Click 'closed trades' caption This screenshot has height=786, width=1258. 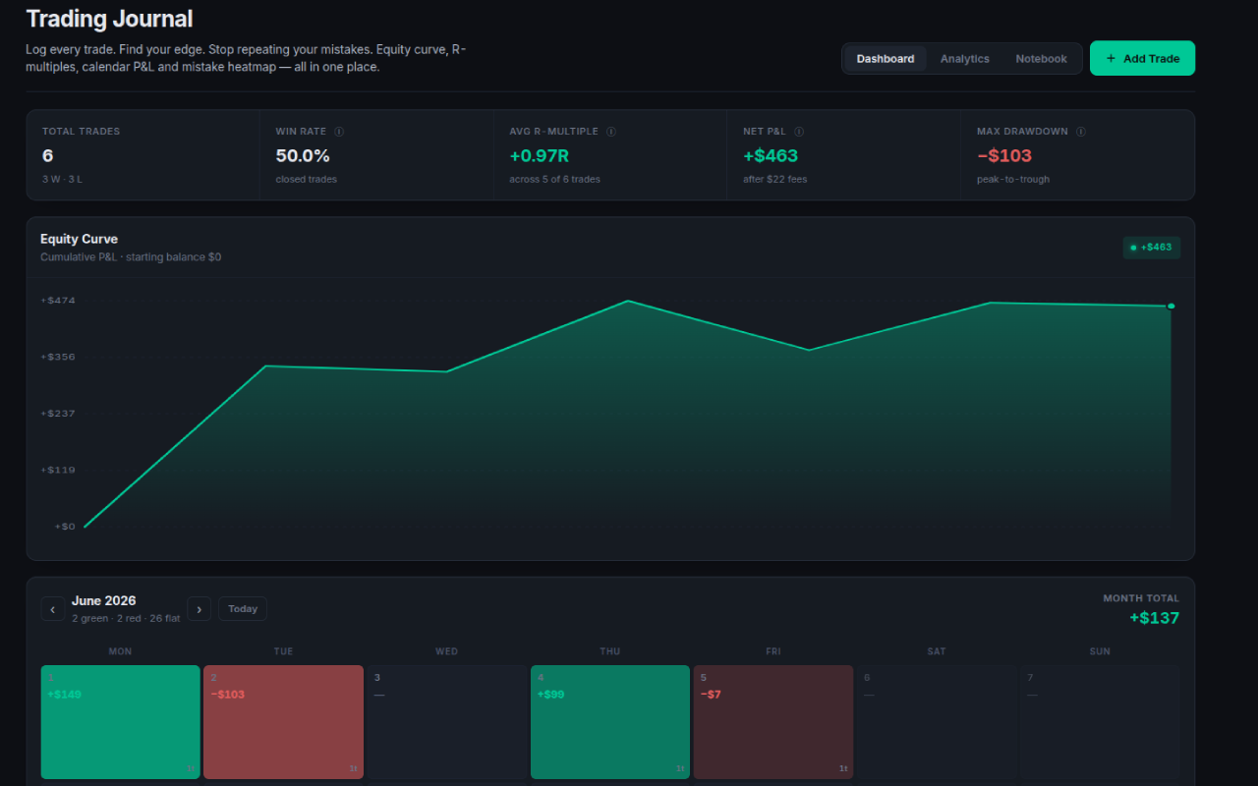[307, 180]
